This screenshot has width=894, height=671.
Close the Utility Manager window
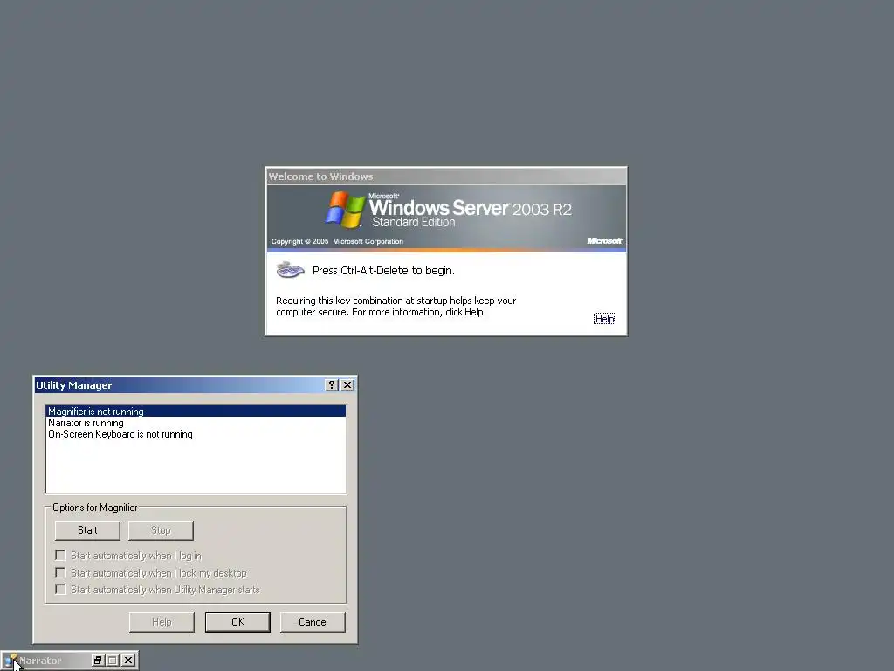pos(347,385)
